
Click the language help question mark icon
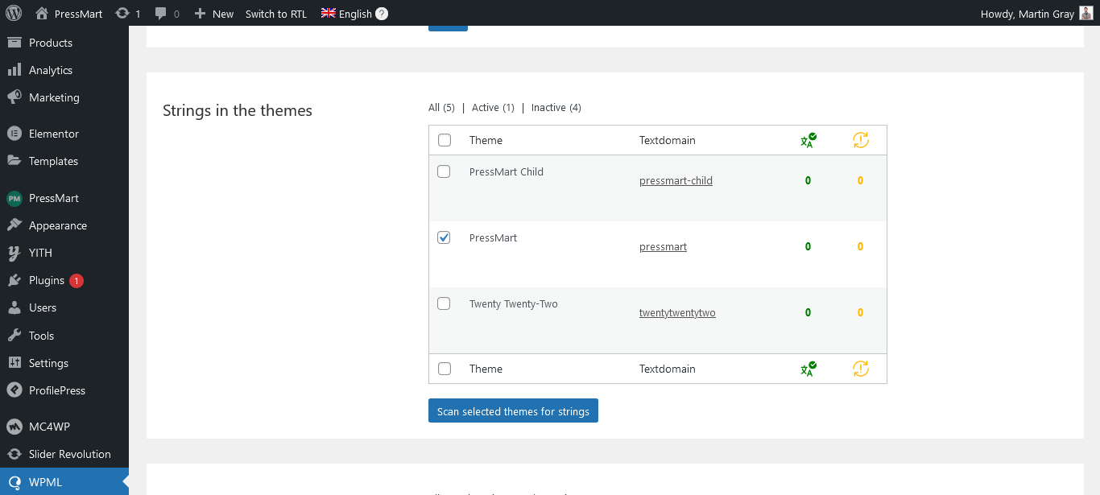[382, 14]
